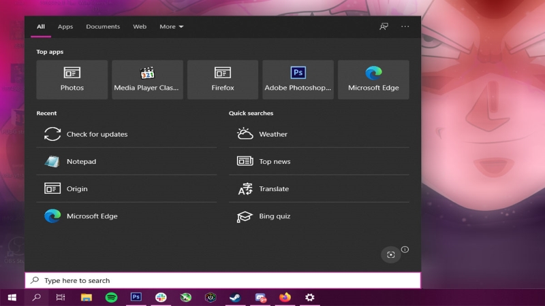This screenshot has height=306, width=545.
Task: Select Check for updates recent item
Action: coord(127,134)
